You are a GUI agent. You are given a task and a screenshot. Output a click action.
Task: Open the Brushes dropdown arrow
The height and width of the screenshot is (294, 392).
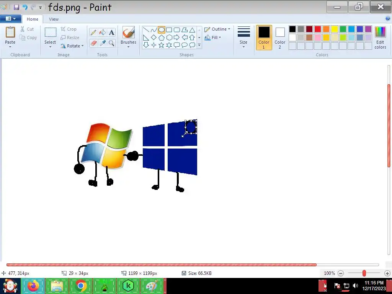(x=128, y=47)
